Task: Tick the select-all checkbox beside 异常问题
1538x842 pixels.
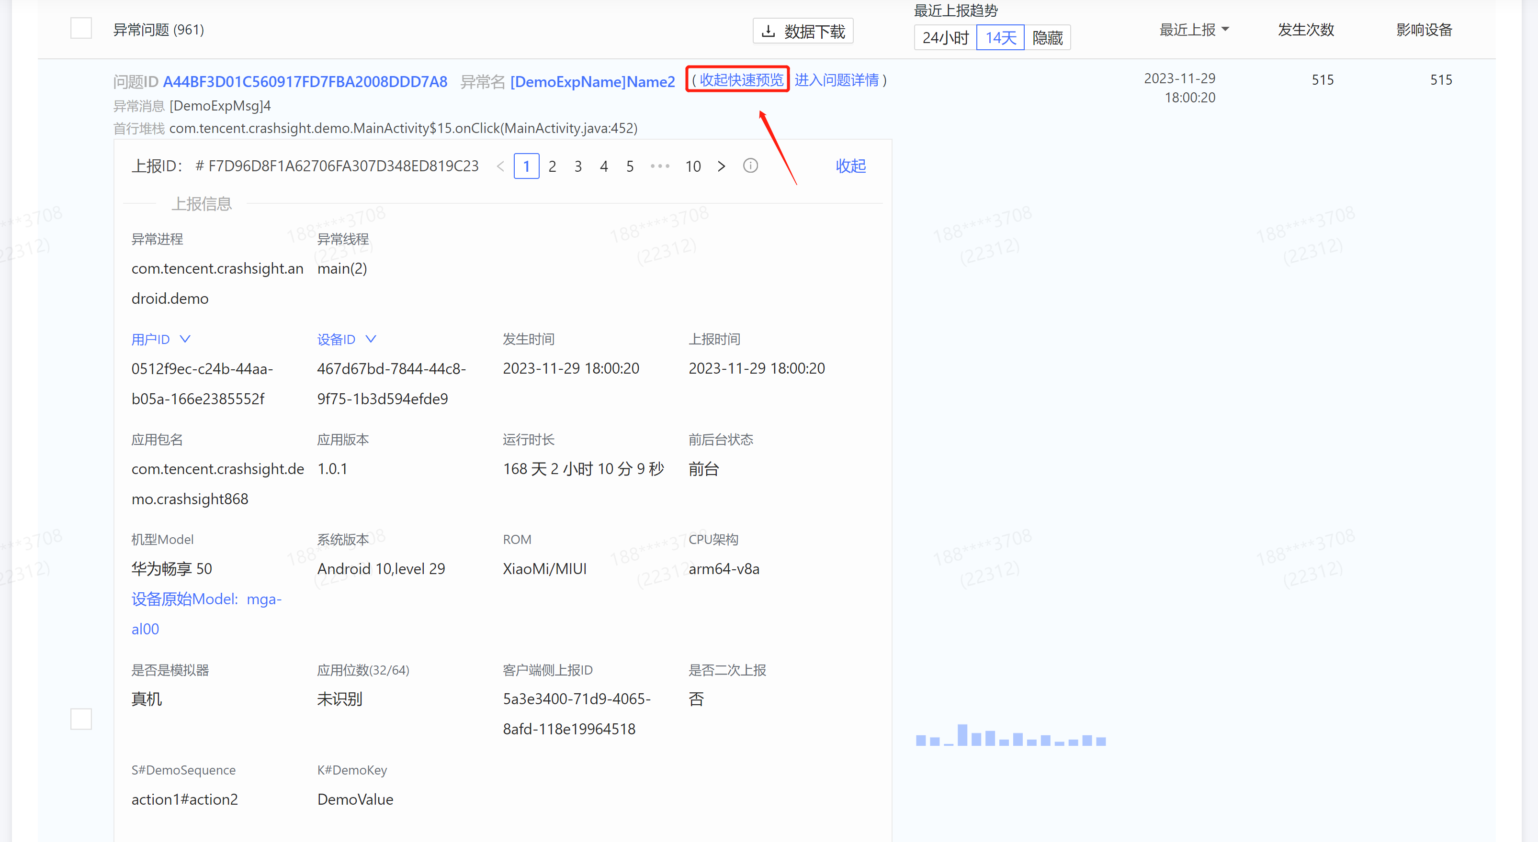Action: coord(81,28)
